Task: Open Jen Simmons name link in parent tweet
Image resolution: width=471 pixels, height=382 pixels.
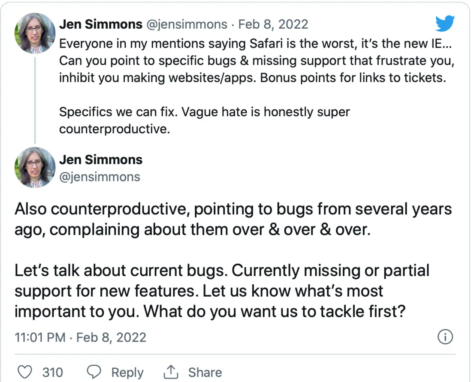Action: point(101,24)
